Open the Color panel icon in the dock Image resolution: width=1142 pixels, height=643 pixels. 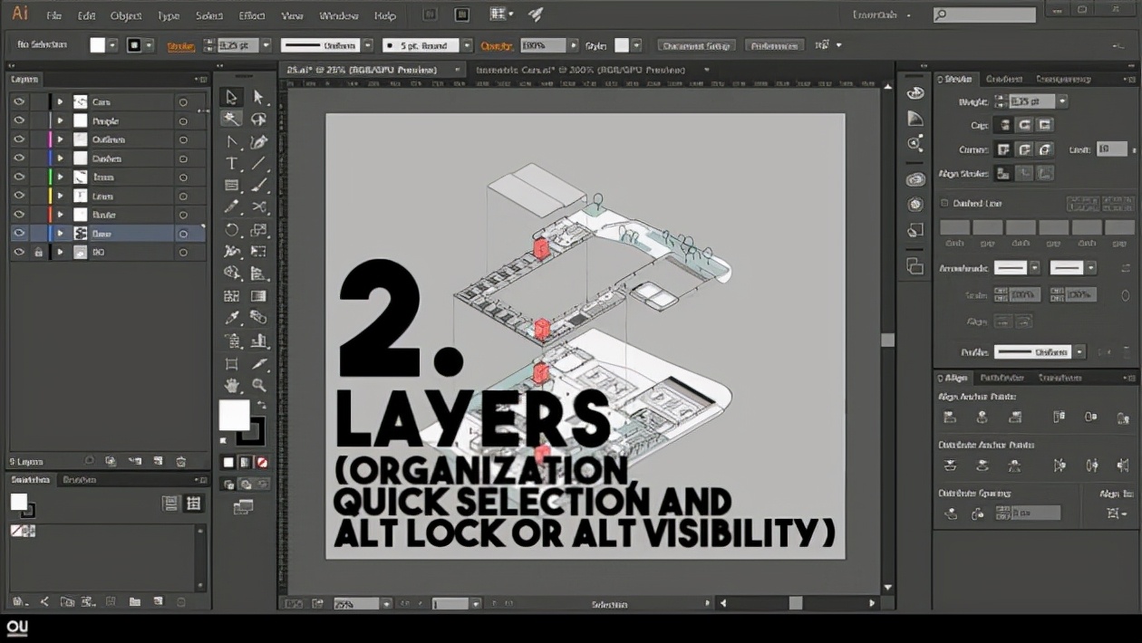[915, 93]
